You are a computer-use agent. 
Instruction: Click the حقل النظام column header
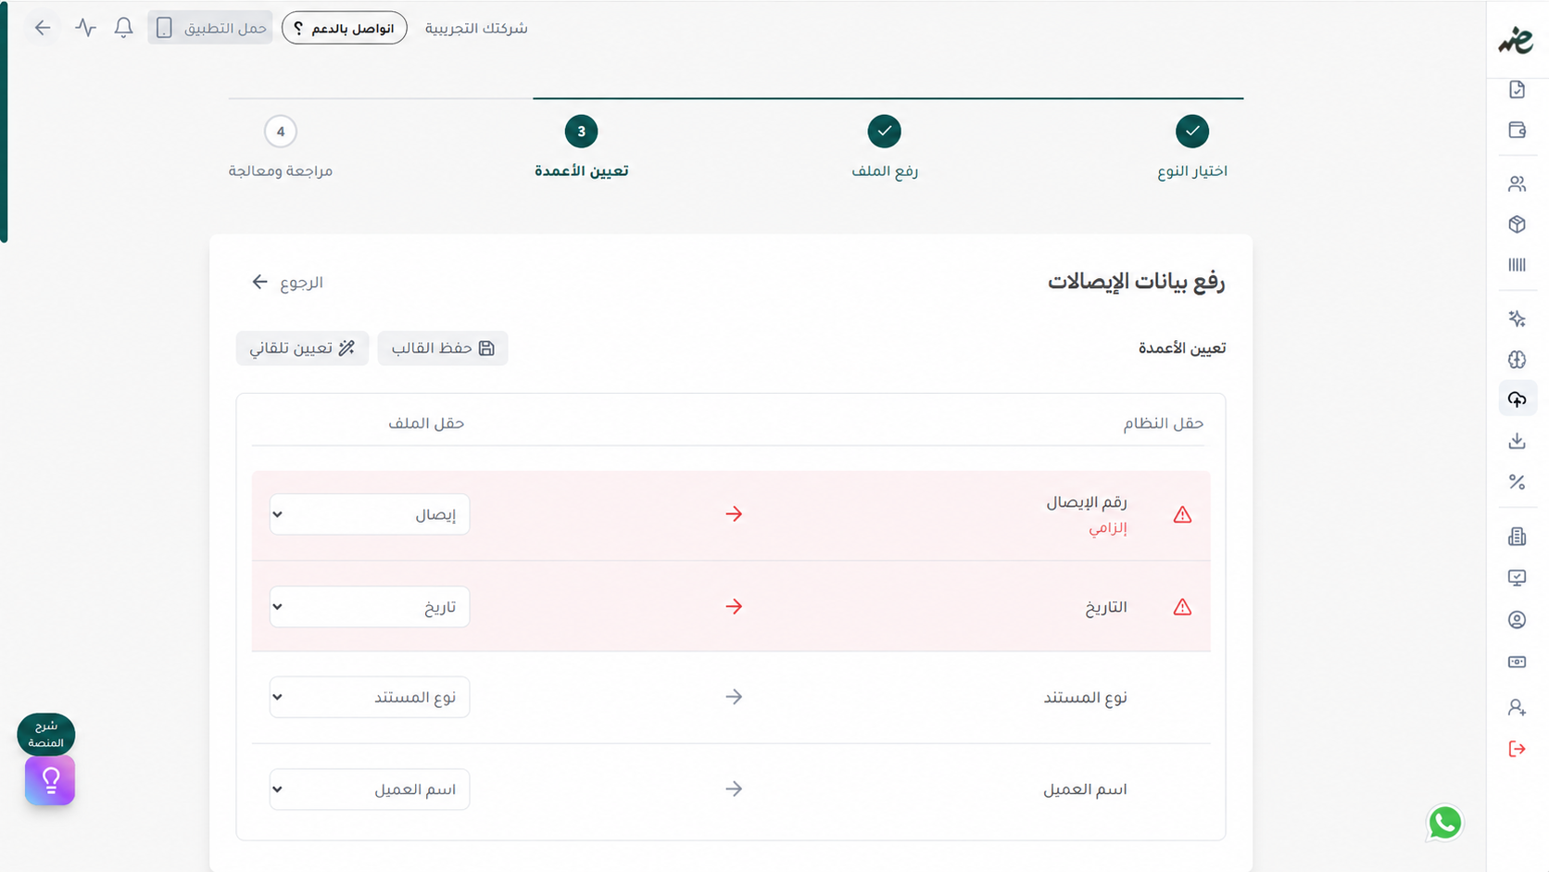[1164, 423]
